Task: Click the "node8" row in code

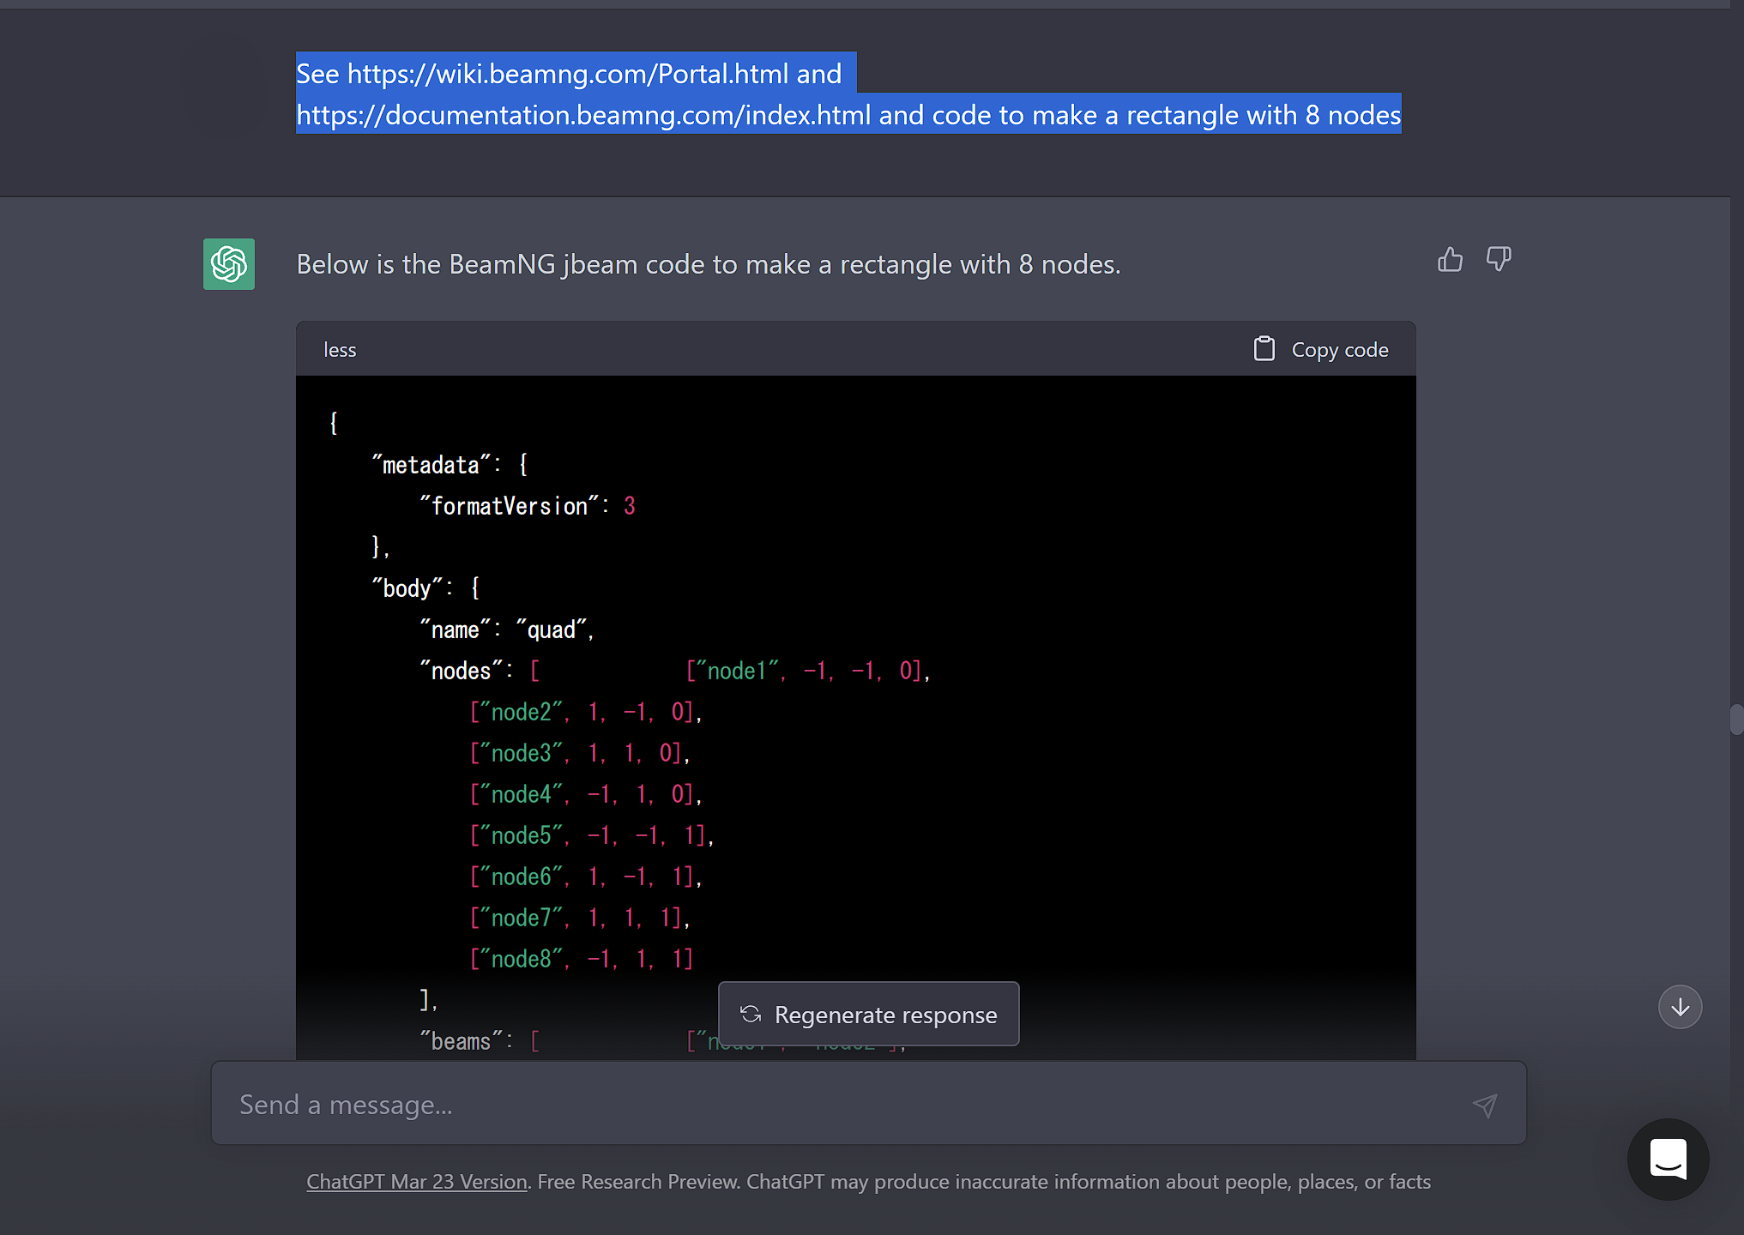Action: pyautogui.click(x=582, y=959)
